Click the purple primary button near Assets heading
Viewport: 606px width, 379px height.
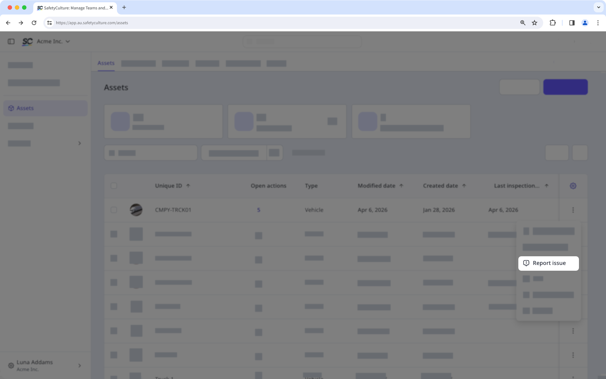(565, 87)
